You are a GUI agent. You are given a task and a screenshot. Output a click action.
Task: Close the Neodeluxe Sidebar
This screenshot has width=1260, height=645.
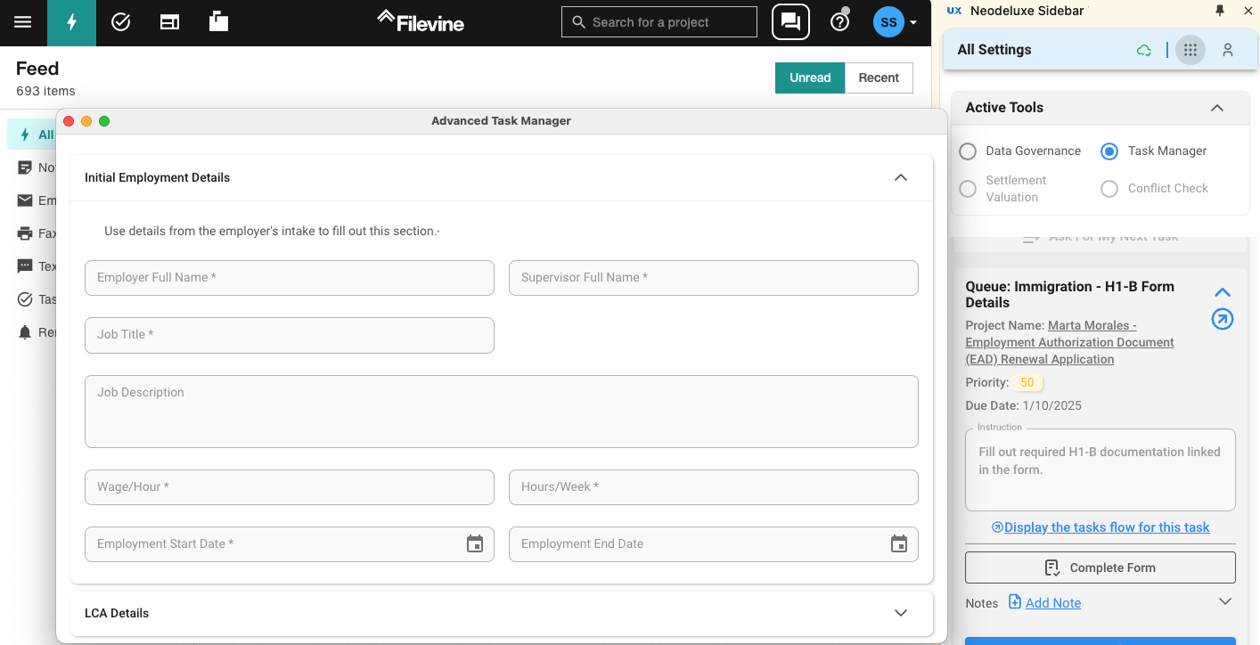(1248, 11)
